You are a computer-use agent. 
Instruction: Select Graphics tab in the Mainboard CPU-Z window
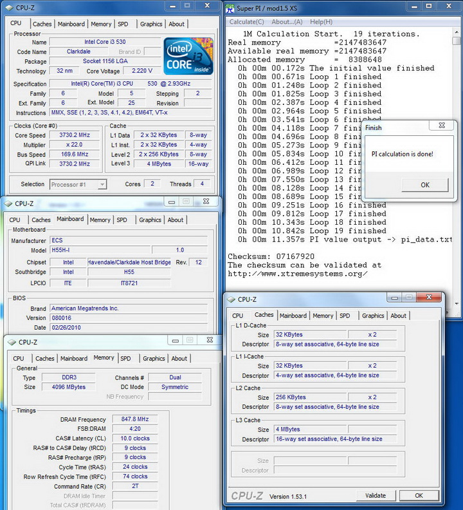(150, 220)
